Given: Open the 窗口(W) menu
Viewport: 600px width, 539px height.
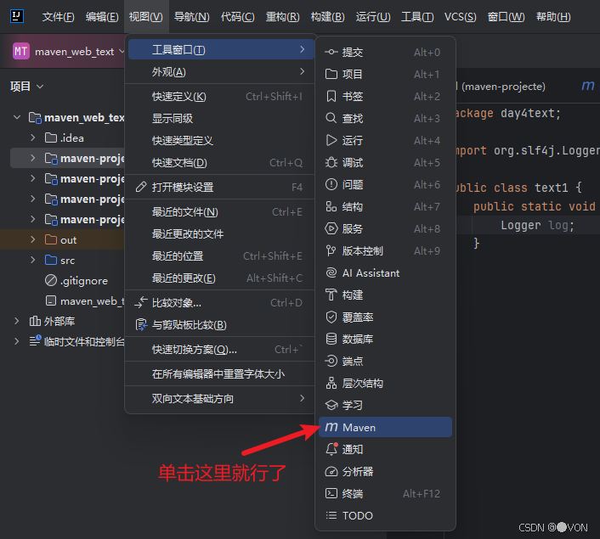Looking at the screenshot, I should [507, 17].
